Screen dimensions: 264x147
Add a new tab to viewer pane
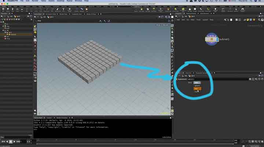(101, 14)
